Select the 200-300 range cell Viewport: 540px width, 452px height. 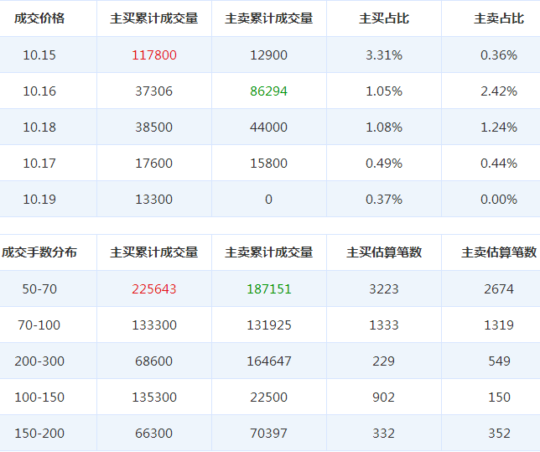[39, 361]
